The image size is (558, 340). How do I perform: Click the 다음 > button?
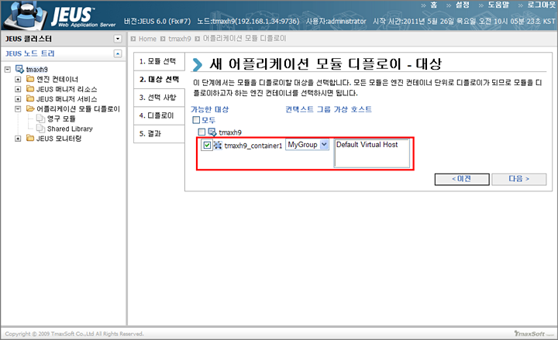point(518,179)
